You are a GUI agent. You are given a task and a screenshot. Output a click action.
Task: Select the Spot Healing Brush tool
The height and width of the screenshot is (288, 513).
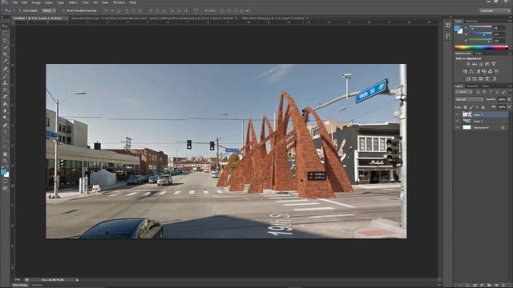(5, 69)
